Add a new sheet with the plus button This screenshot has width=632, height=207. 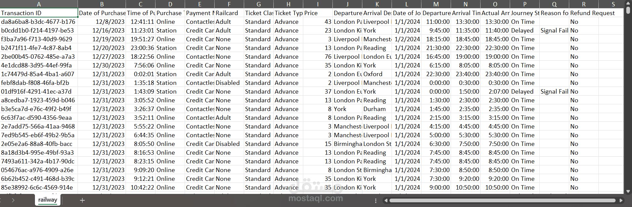coord(82,200)
